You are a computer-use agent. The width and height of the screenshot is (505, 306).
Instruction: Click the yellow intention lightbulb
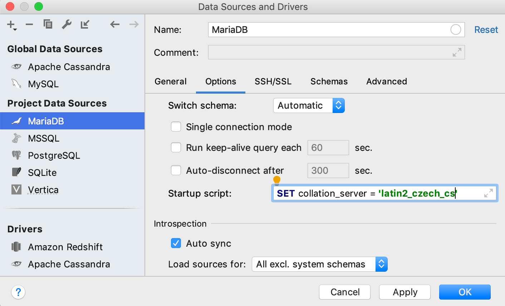pyautogui.click(x=277, y=180)
